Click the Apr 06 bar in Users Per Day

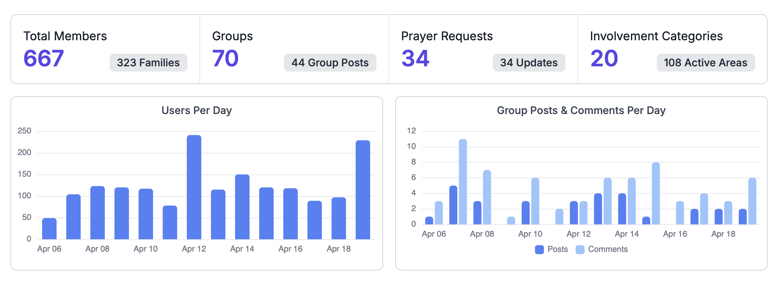pyautogui.click(x=49, y=228)
